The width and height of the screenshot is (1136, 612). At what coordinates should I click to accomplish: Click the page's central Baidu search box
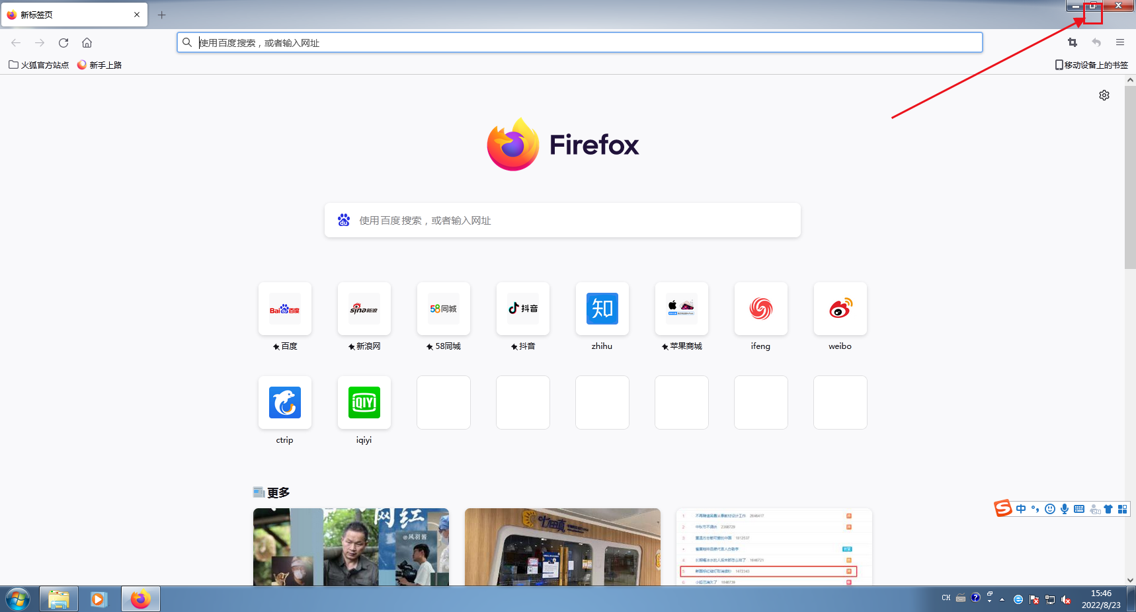[x=563, y=220]
